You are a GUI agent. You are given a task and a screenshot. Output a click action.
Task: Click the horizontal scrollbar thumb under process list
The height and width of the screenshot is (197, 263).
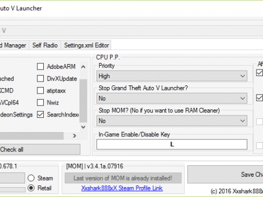[32, 136]
